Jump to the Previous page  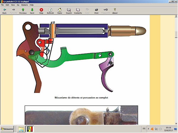[x=23, y=11]
